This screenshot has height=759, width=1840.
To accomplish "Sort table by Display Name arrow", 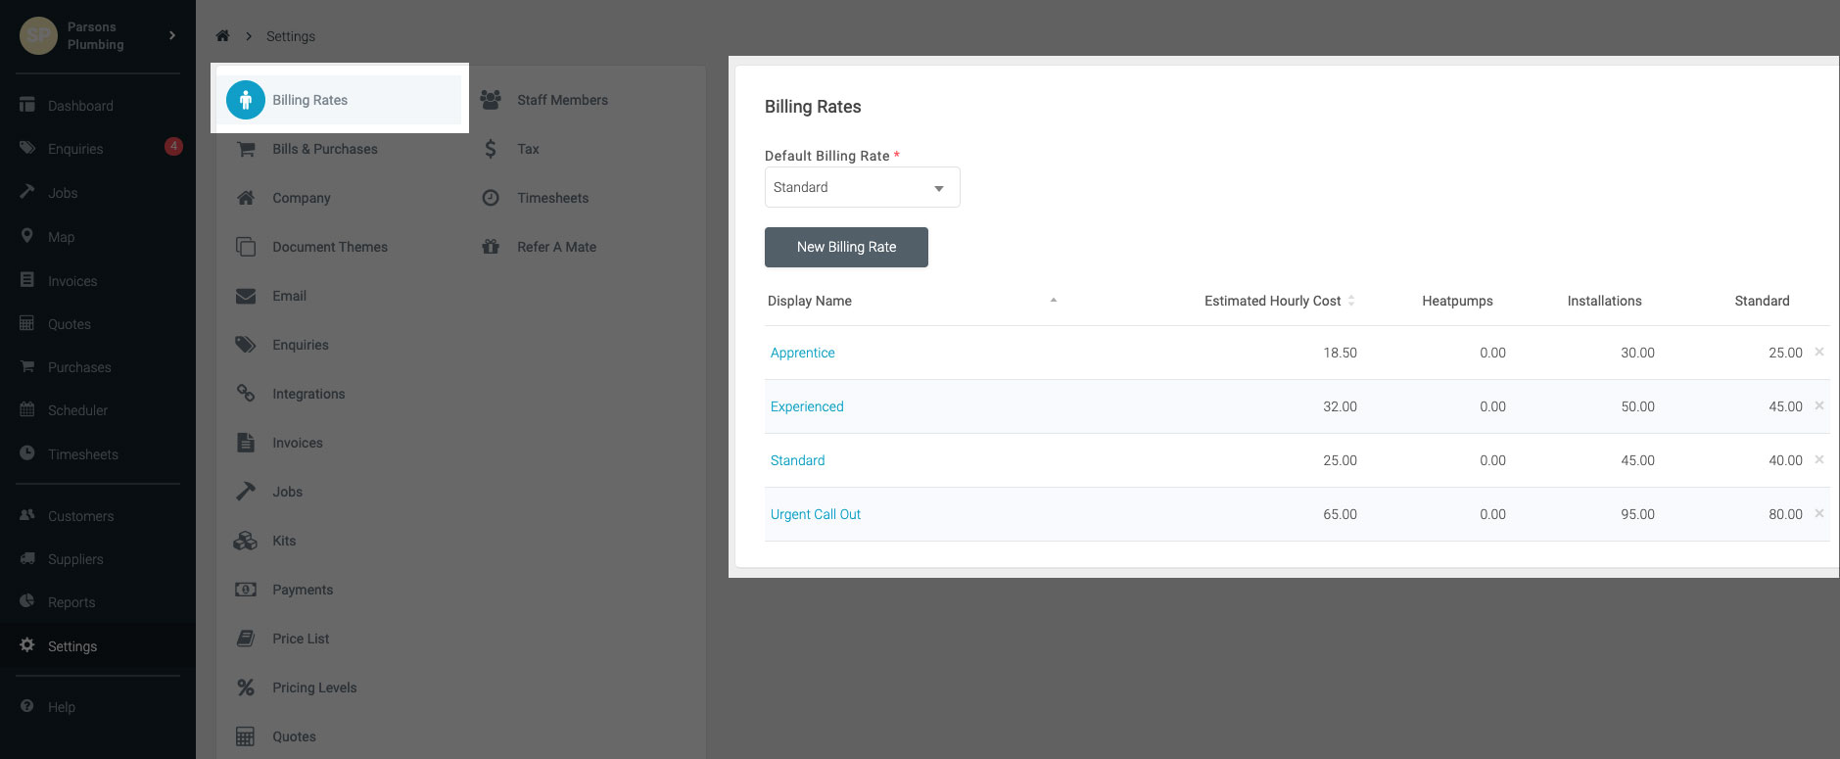I will point(1054,301).
